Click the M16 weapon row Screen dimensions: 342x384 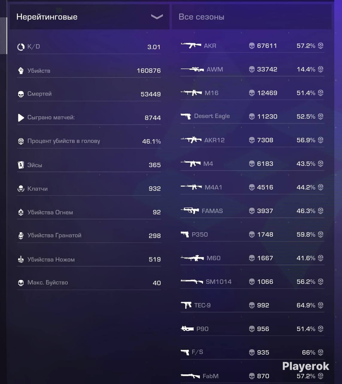click(252, 93)
